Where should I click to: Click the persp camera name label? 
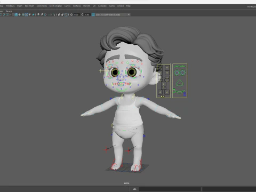pos(126,183)
